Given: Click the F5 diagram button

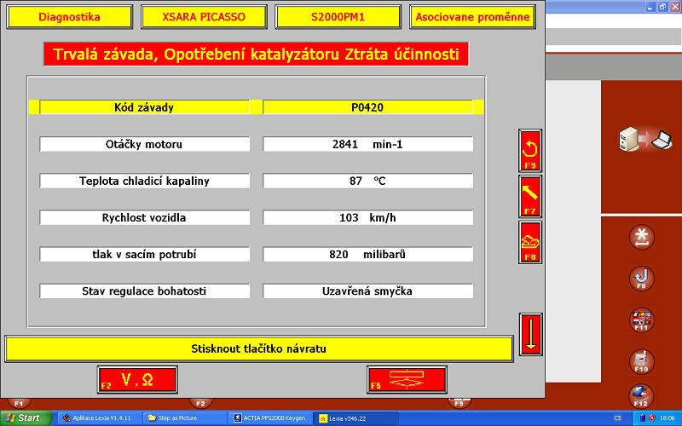Looking at the screenshot, I should click(407, 380).
